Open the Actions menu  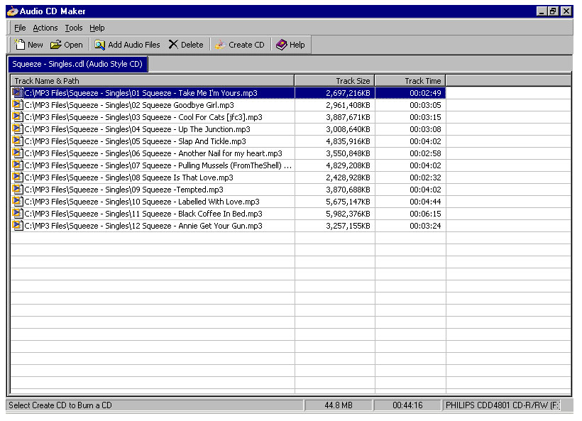tap(45, 28)
